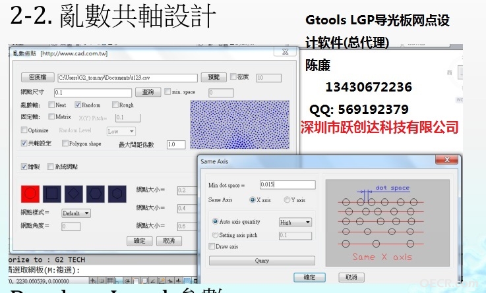Image resolution: width=486 pixels, height=293 pixels.
Task: Click the Same X axis diagram
Action: [388, 223]
